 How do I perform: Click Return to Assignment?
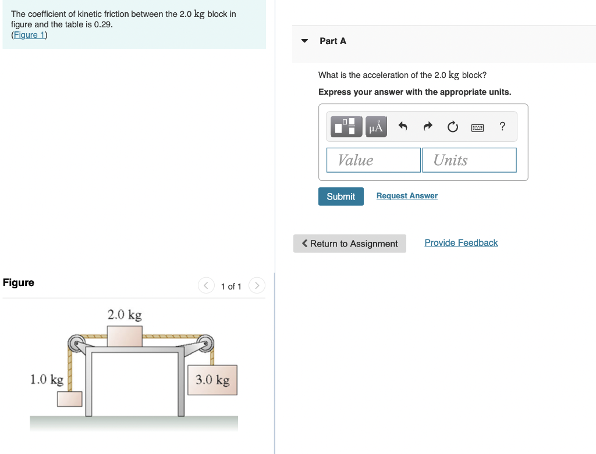tap(349, 243)
